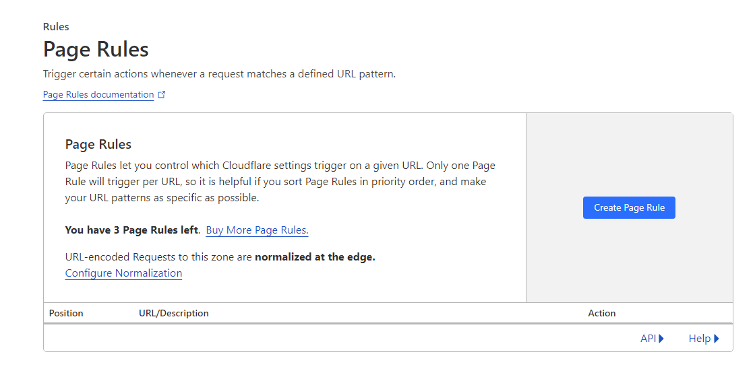Expand the Help section label
The width and height of the screenshot is (755, 381).
[x=699, y=339]
